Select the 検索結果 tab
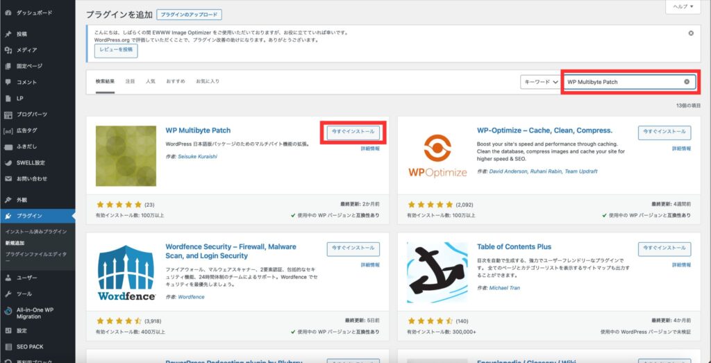Image resolution: width=711 pixels, height=363 pixels. 105,82
